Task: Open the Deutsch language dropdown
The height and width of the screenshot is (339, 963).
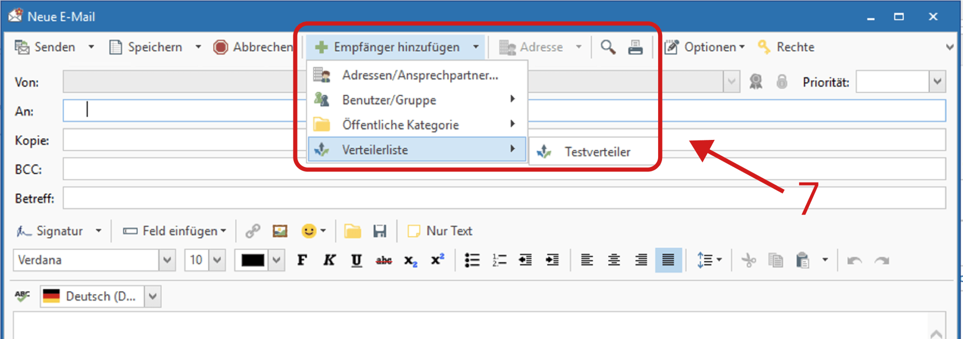Action: point(152,296)
